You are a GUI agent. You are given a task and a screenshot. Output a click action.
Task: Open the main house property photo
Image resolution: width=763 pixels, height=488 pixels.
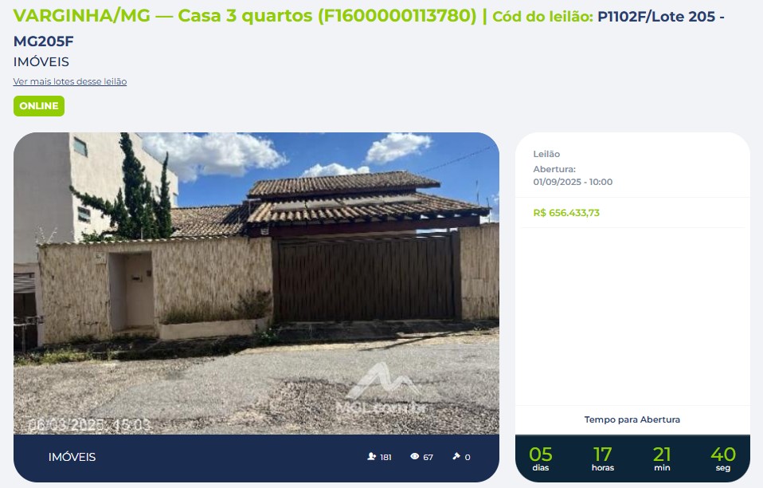(256, 283)
